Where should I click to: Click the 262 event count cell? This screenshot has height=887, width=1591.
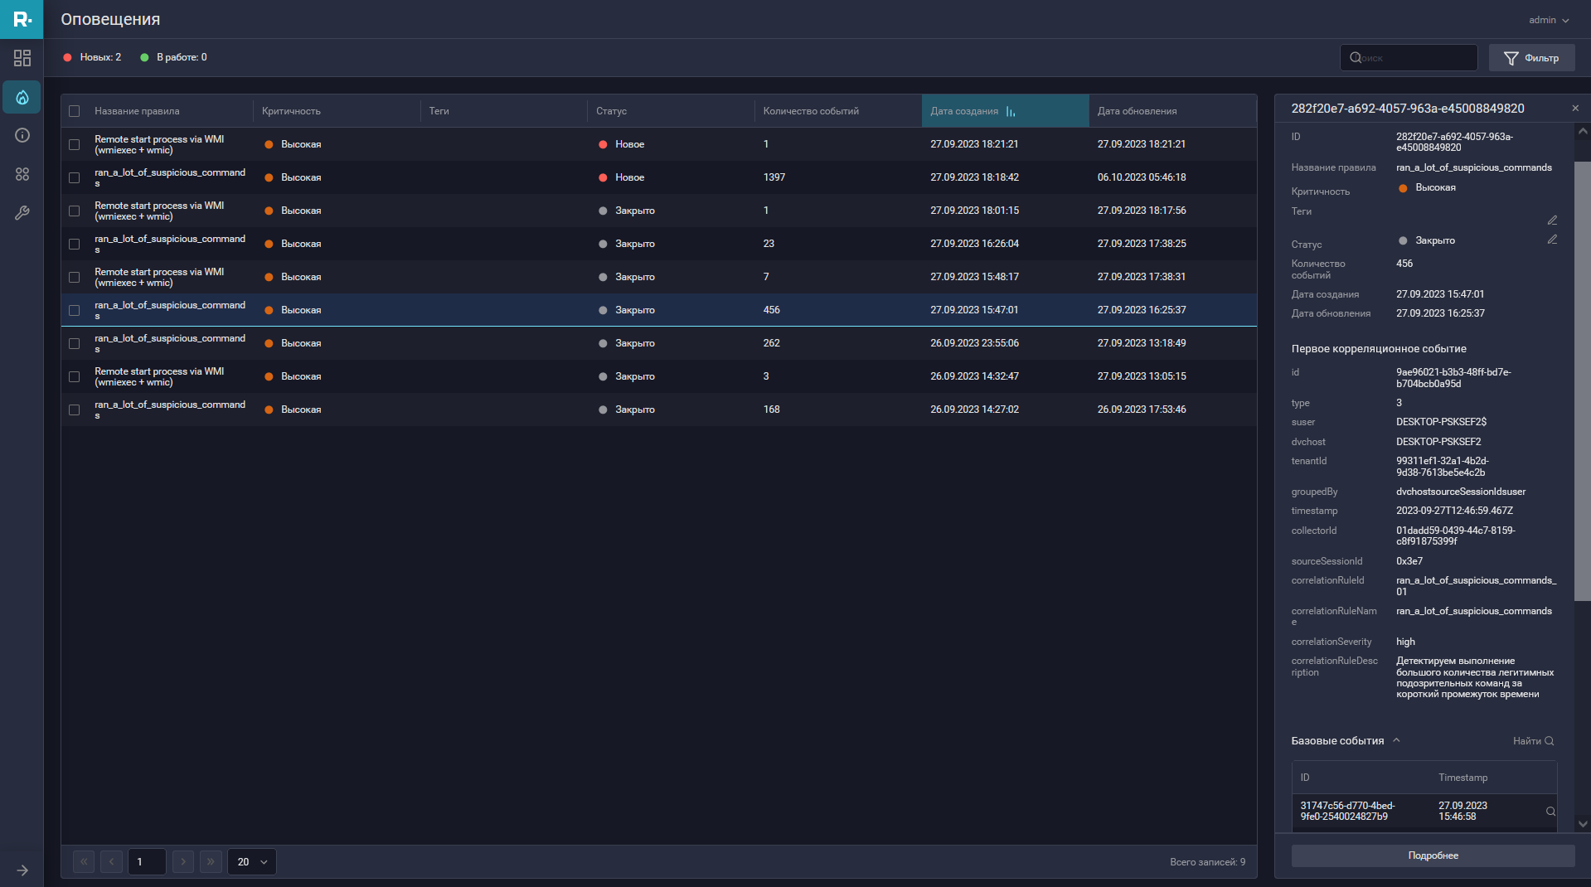pos(772,343)
